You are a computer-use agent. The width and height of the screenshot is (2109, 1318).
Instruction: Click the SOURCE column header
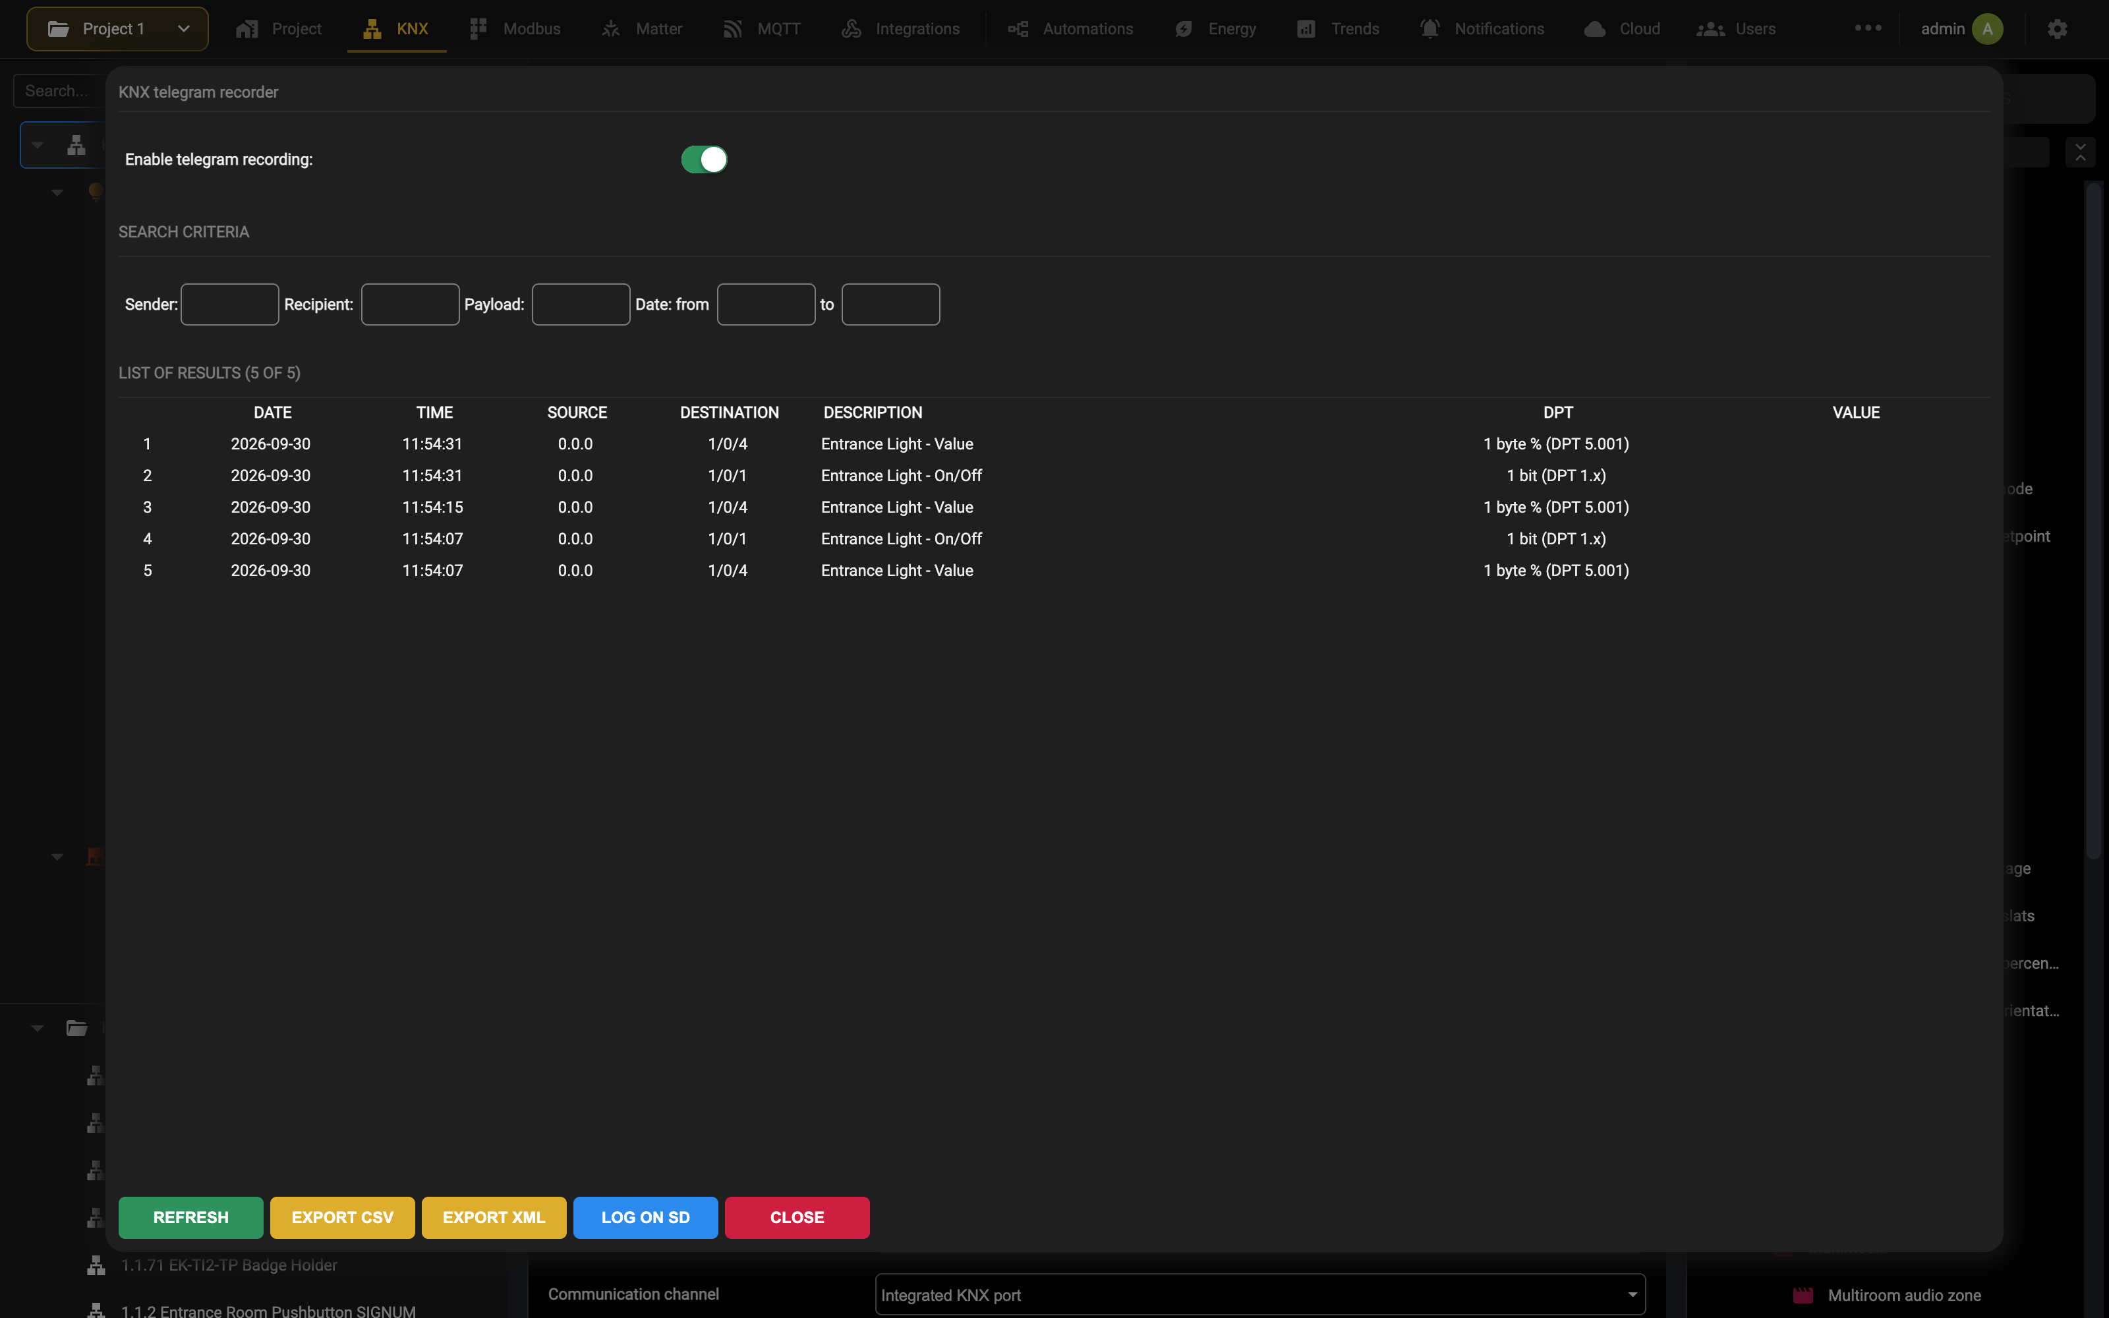coord(577,413)
